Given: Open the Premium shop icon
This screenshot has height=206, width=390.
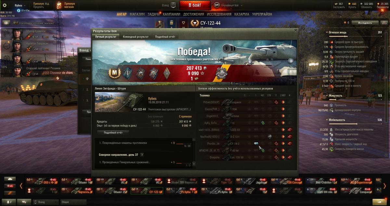Looking at the screenshot, I should coord(59,5).
